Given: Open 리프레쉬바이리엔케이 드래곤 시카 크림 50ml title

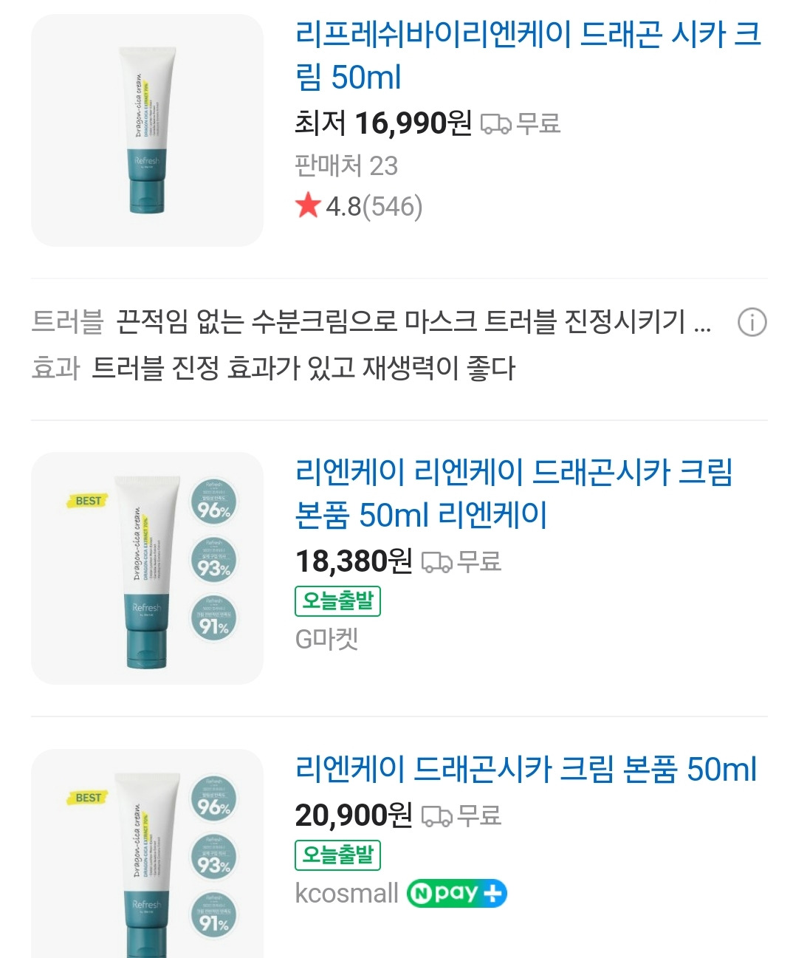Looking at the screenshot, I should [527, 55].
